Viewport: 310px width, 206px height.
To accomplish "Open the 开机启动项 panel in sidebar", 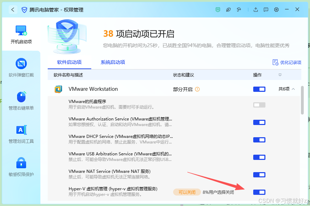I will point(21,35).
